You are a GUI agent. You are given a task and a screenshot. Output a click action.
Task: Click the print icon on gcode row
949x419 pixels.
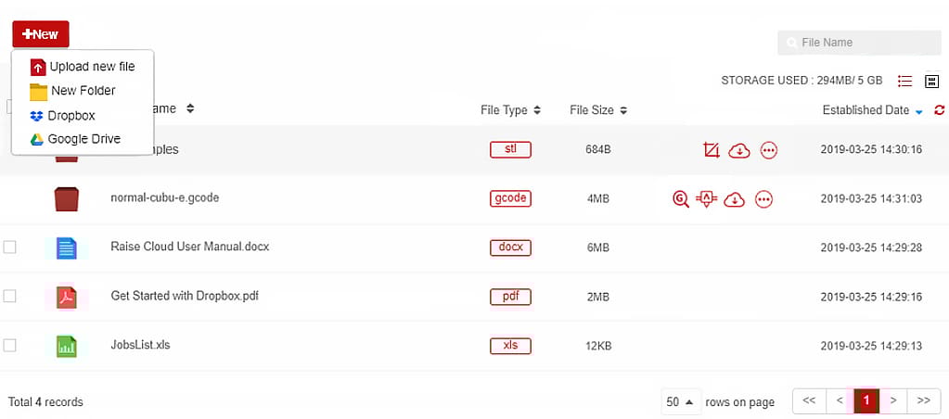pyautogui.click(x=706, y=198)
